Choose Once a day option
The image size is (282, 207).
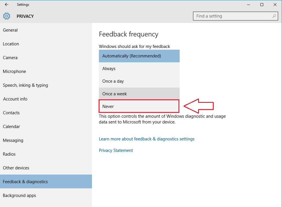[139, 81]
